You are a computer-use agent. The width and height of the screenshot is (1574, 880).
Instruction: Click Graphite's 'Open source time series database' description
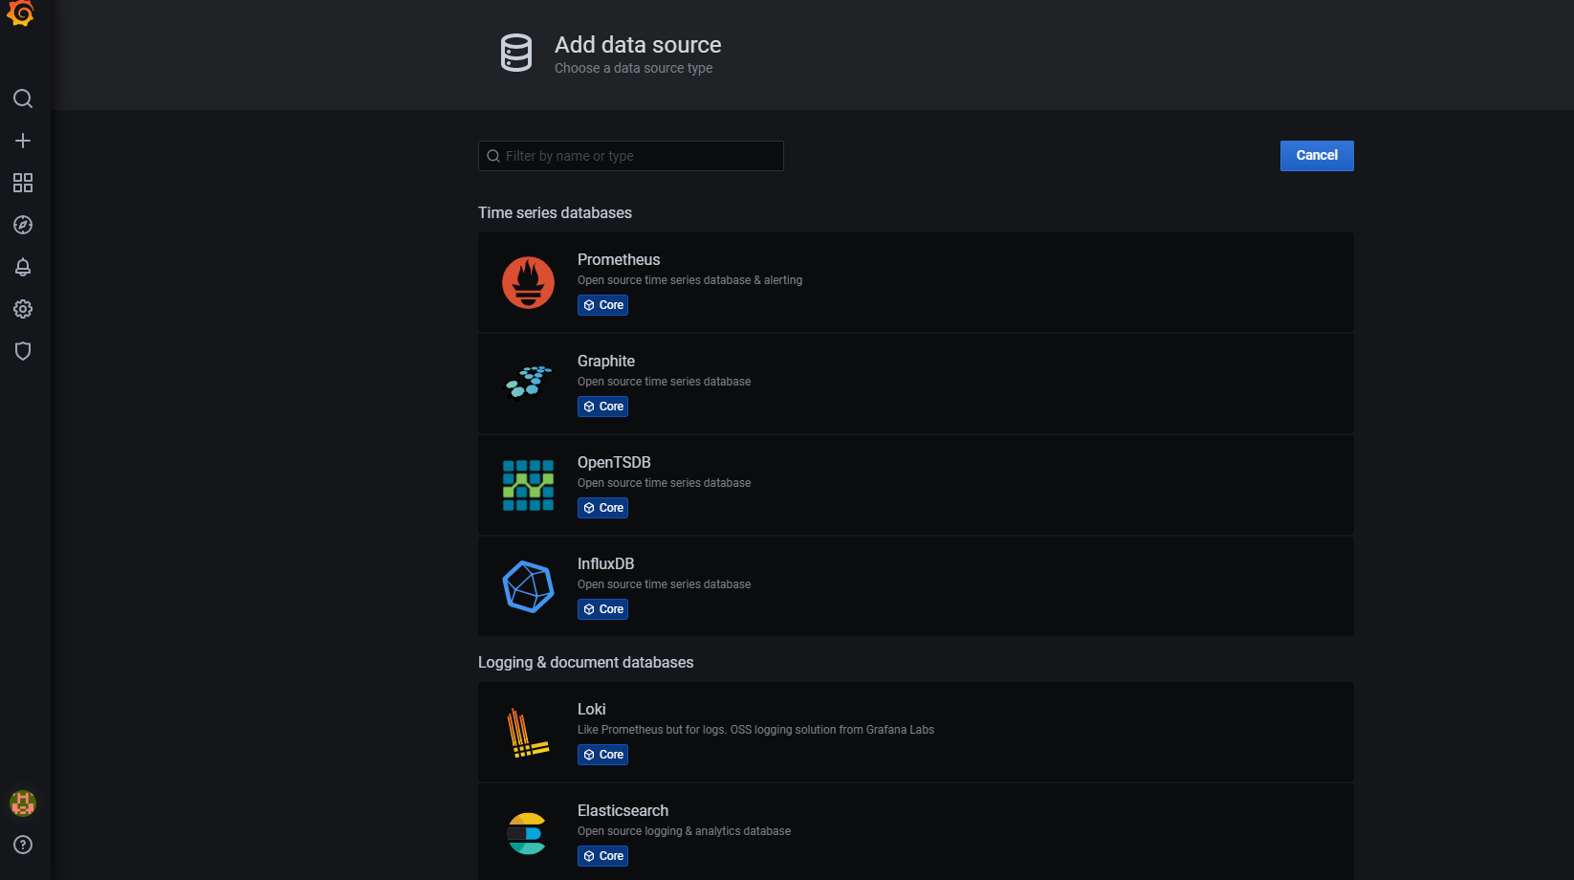pyautogui.click(x=664, y=382)
